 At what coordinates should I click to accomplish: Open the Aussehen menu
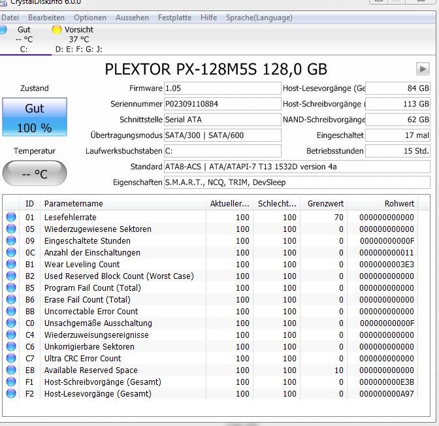tap(132, 18)
